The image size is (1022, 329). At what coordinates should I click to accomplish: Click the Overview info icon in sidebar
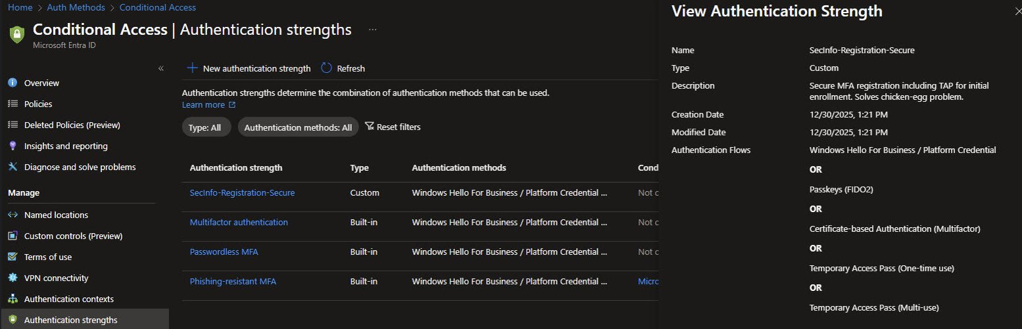[x=12, y=83]
